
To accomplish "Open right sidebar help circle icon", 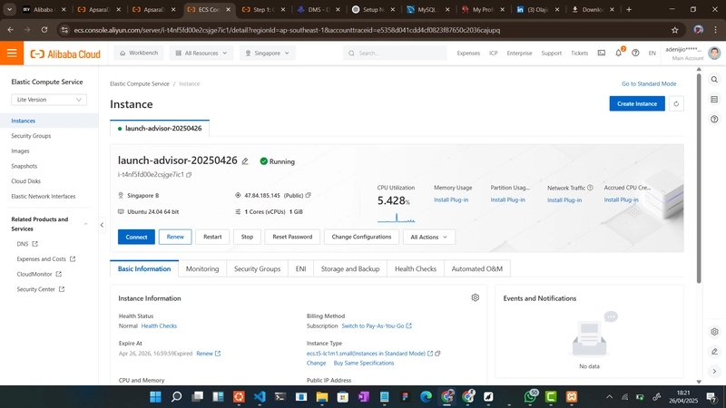I will click(x=714, y=120).
